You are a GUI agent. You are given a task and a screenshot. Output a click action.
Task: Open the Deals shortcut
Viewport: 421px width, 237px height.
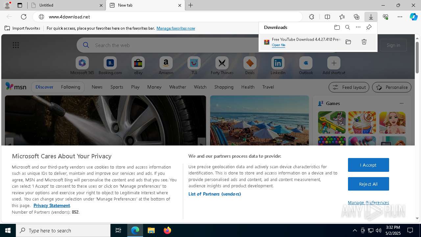tap(250, 66)
